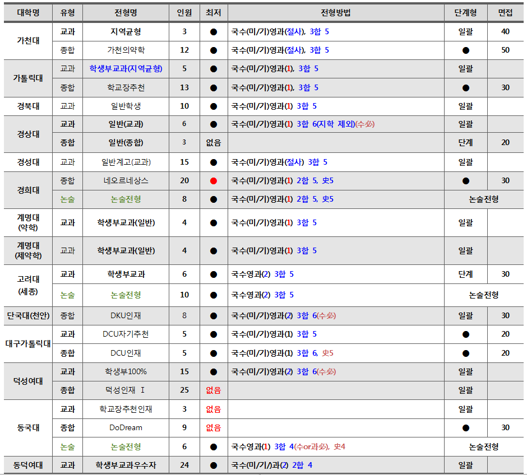
Task: Select the 고려대 (세종) cell
Action: tap(28, 285)
